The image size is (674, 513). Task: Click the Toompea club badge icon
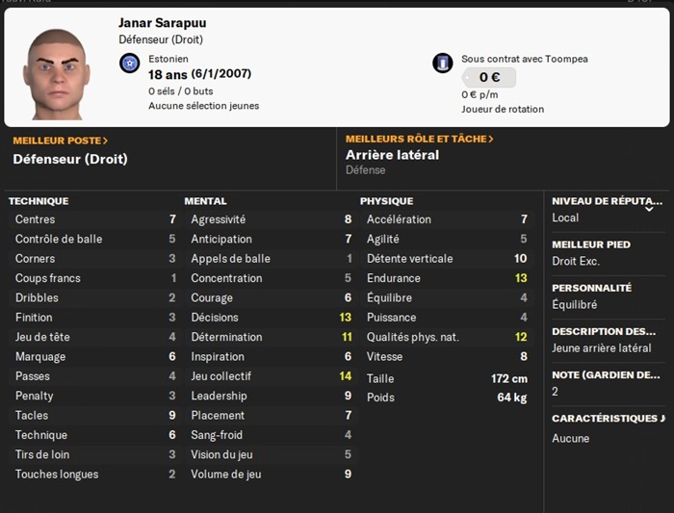[443, 63]
